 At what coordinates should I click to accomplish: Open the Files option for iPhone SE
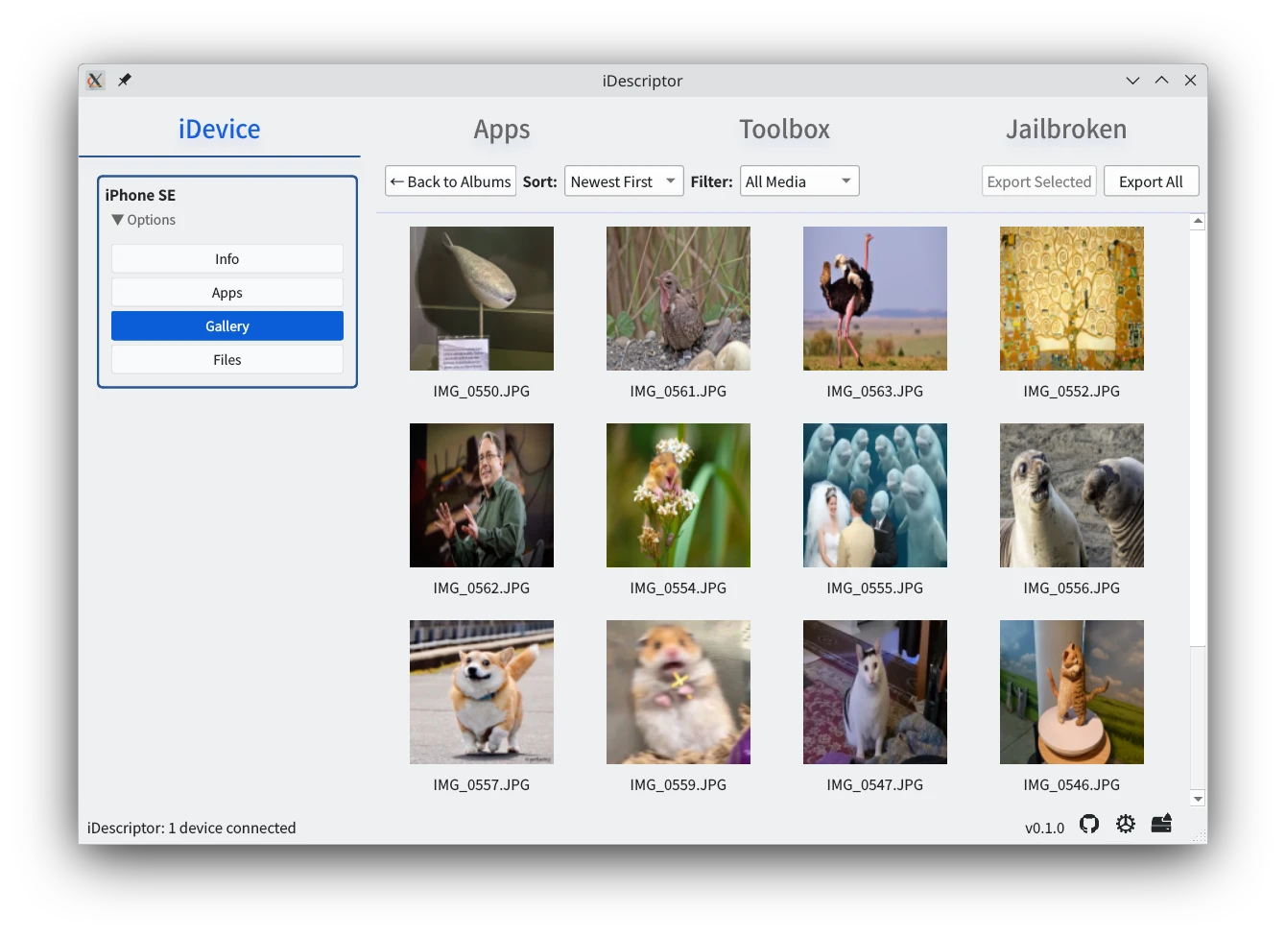point(227,360)
